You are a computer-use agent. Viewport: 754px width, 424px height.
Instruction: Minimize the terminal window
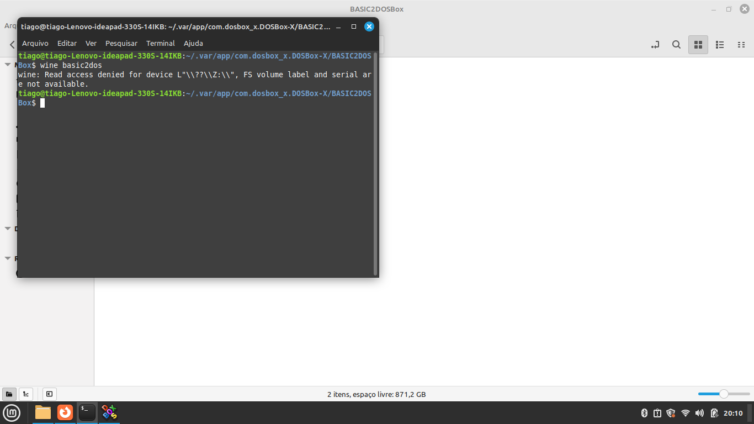(339, 26)
